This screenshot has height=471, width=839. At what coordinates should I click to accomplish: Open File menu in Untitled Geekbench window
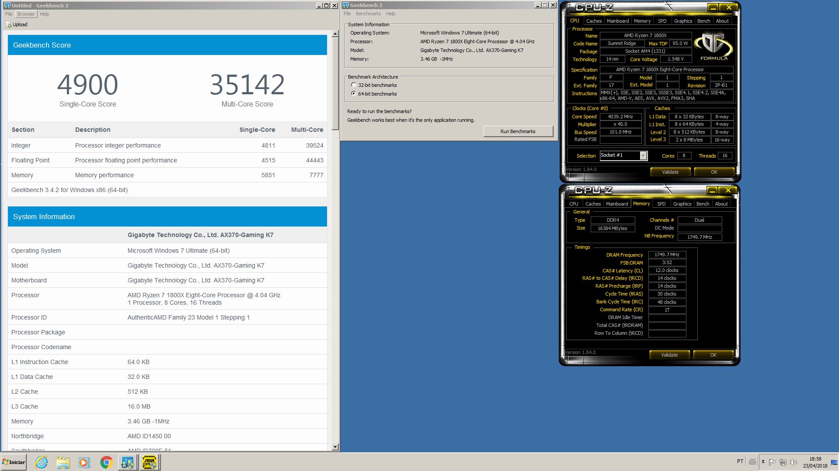click(x=9, y=14)
